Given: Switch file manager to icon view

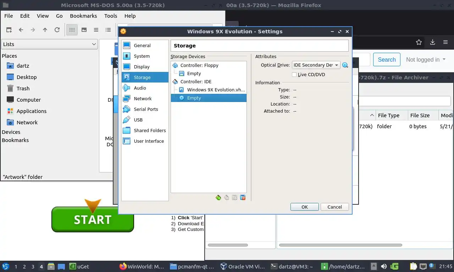Looking at the screenshot, I should [72, 30].
